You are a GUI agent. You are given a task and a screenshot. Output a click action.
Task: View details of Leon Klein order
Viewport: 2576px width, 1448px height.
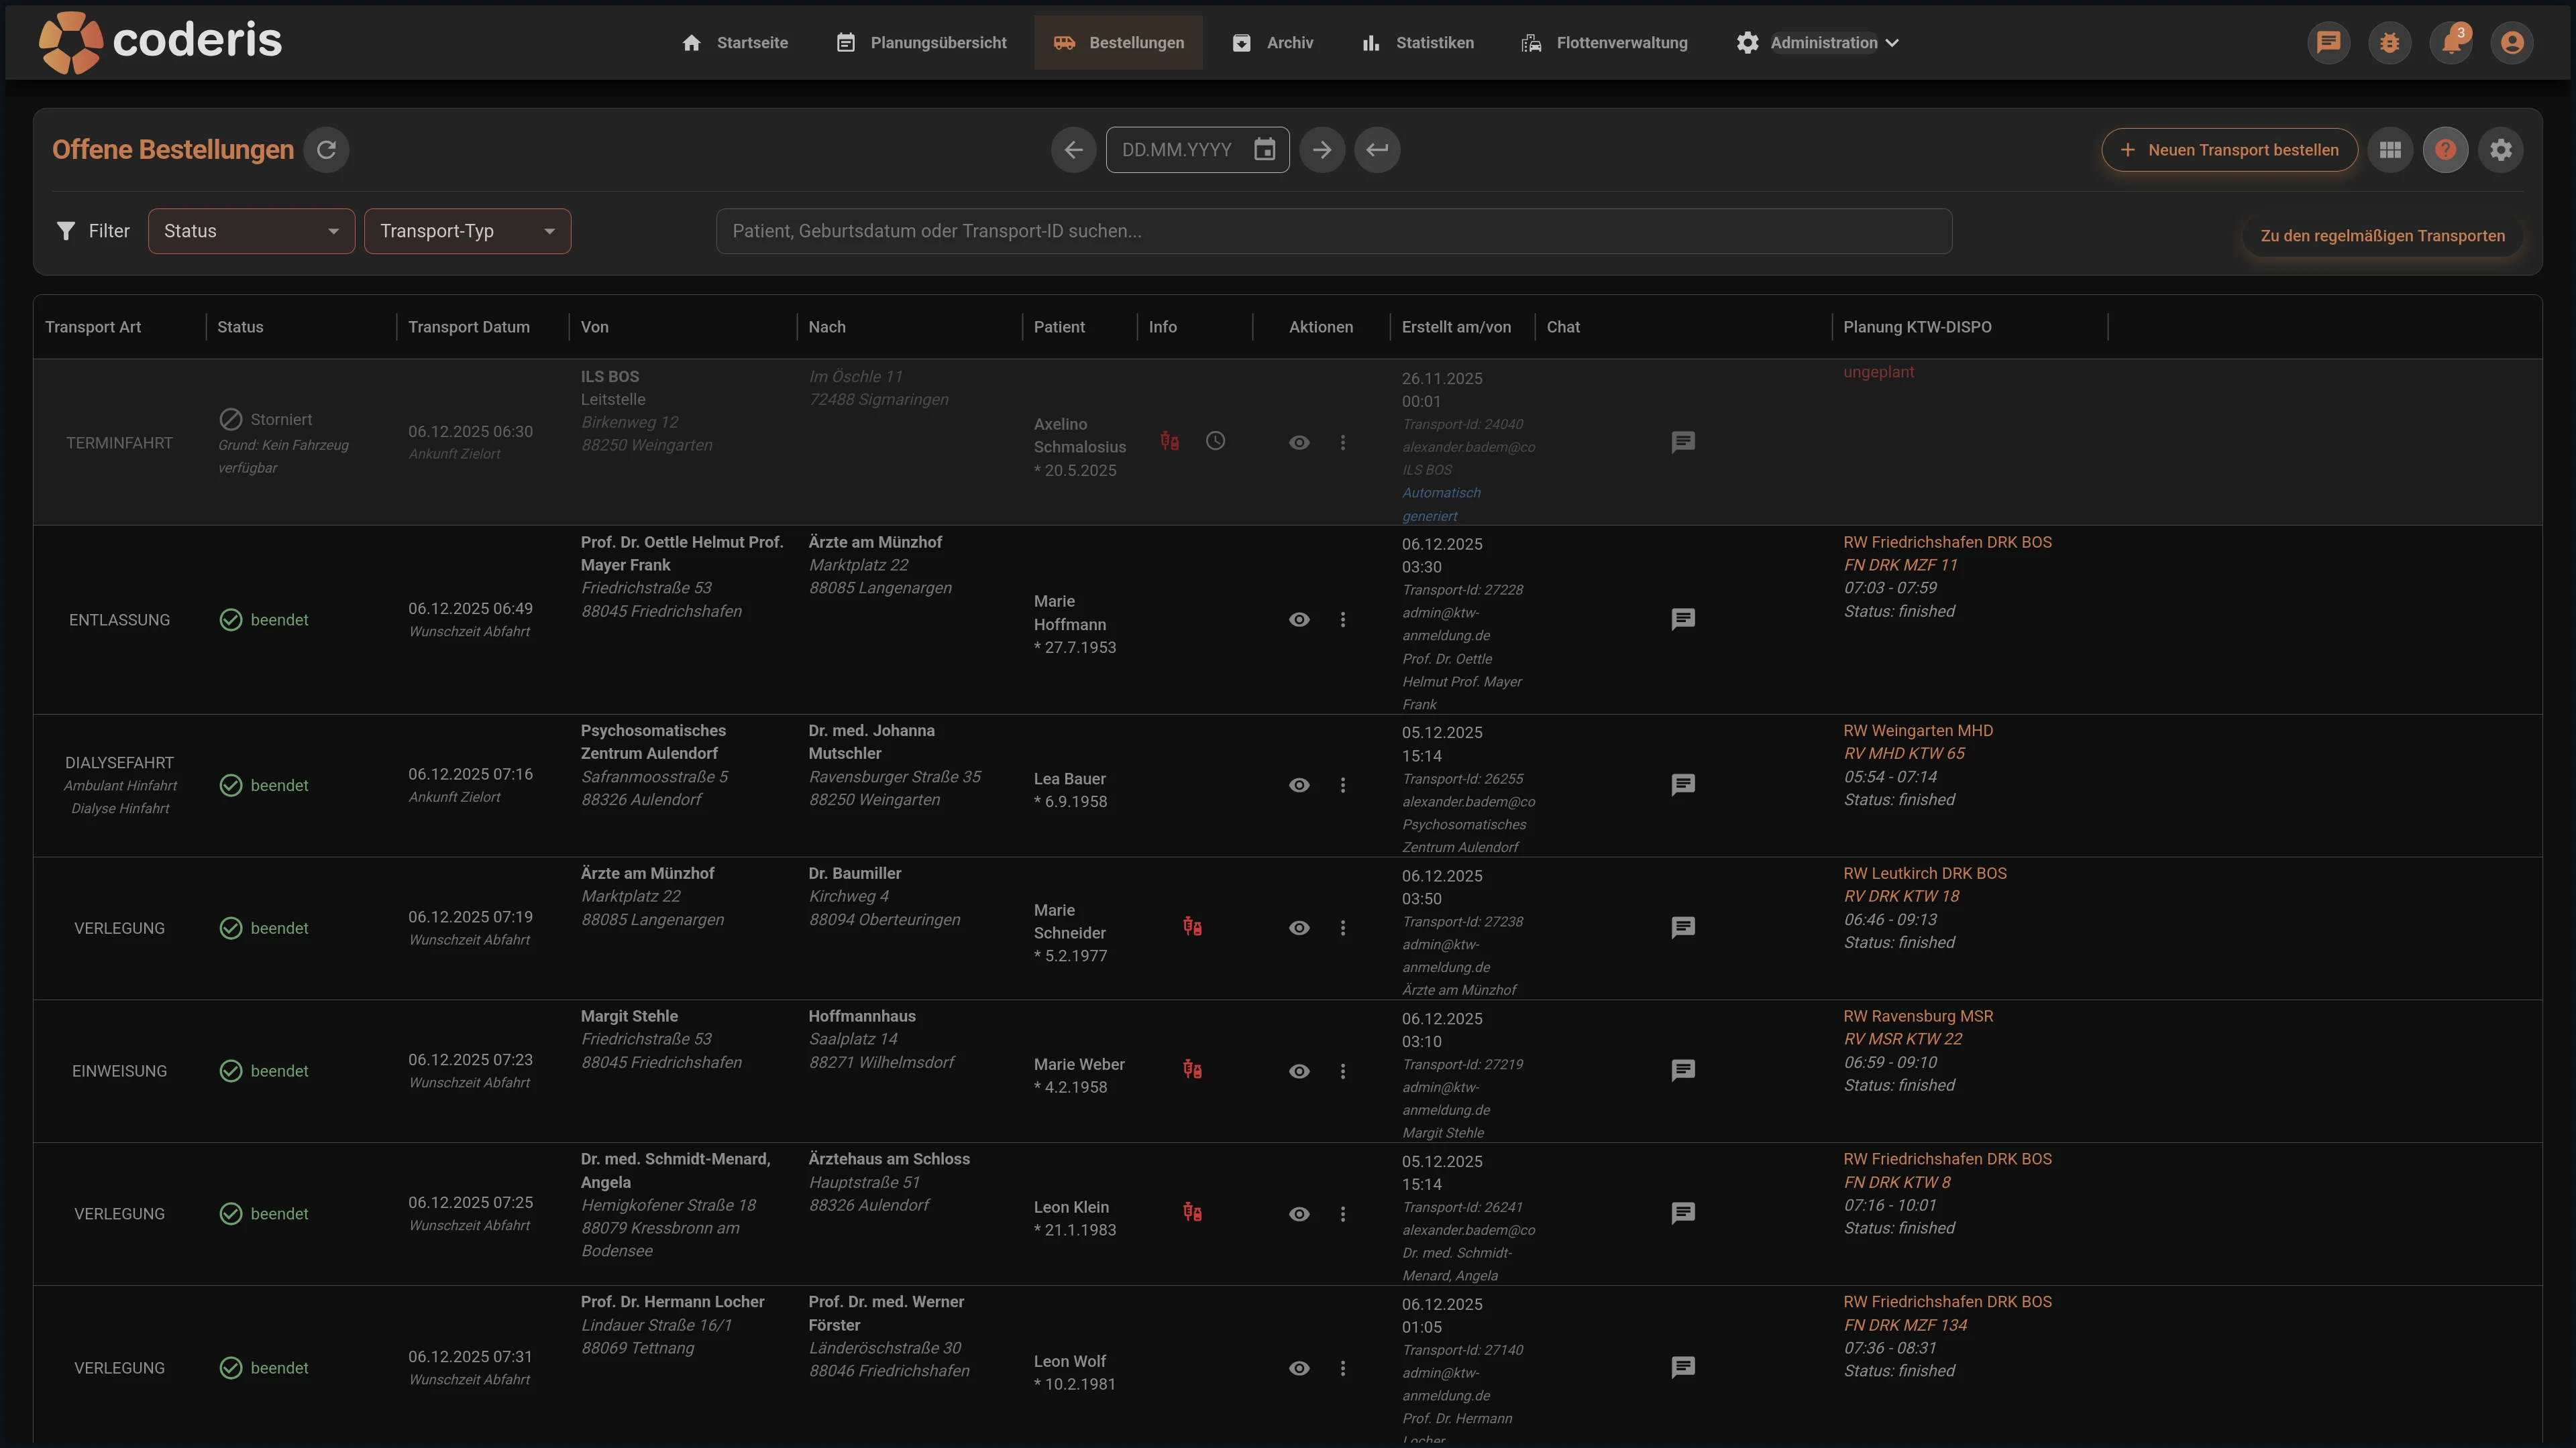coord(1299,1214)
